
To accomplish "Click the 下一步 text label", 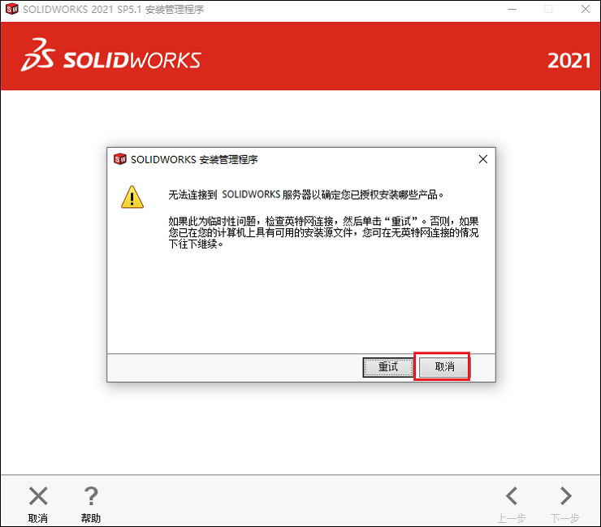I will pyautogui.click(x=565, y=518).
